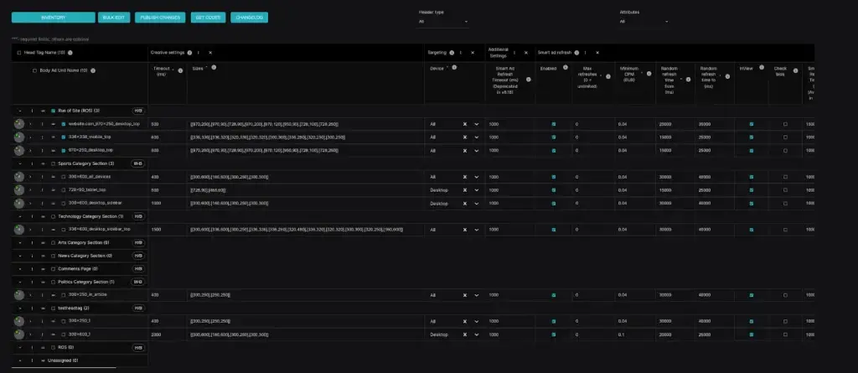Click the Get Codes button
The height and width of the screenshot is (373, 858).
206,17
